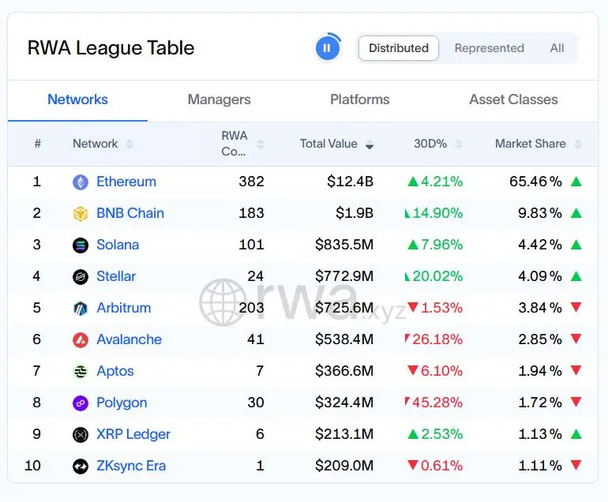Sort by the Total Value column arrows
Screen dimensions: 608x502
[370, 144]
